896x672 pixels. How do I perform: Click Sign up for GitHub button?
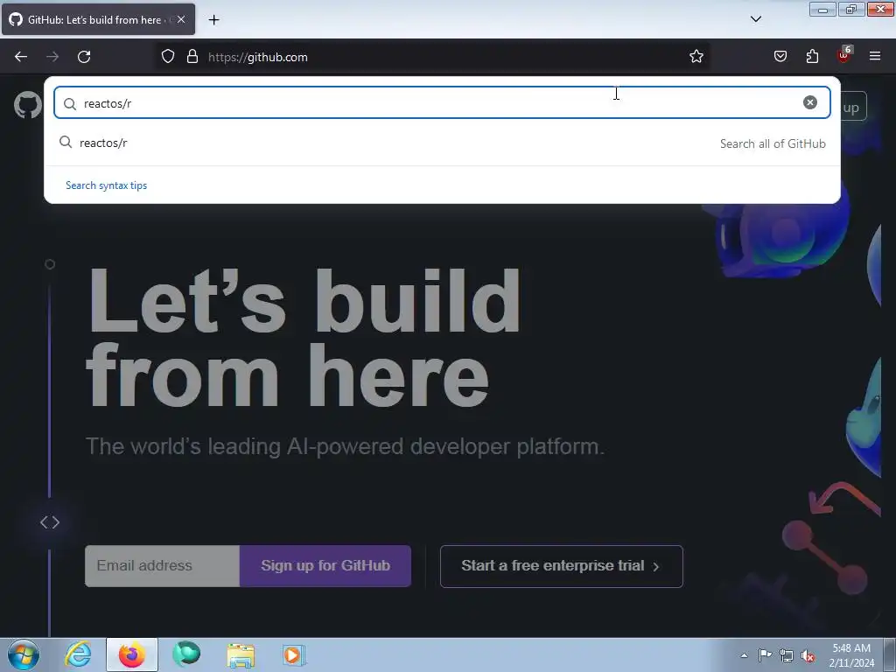point(325,566)
